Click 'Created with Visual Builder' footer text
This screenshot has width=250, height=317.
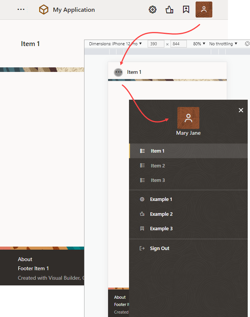coord(51,278)
